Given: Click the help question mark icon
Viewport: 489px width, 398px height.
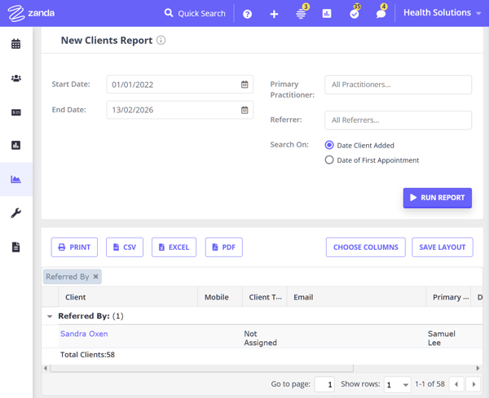Looking at the screenshot, I should [x=247, y=14].
